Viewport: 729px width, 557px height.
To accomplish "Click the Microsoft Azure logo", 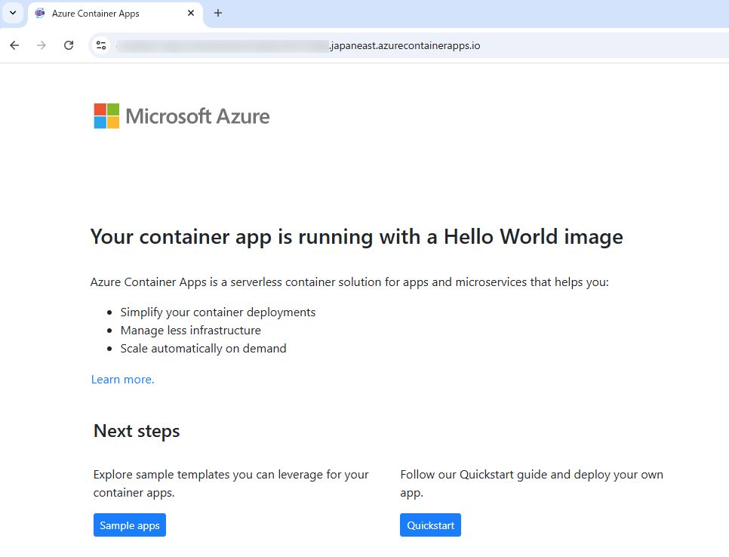I will coord(181,115).
